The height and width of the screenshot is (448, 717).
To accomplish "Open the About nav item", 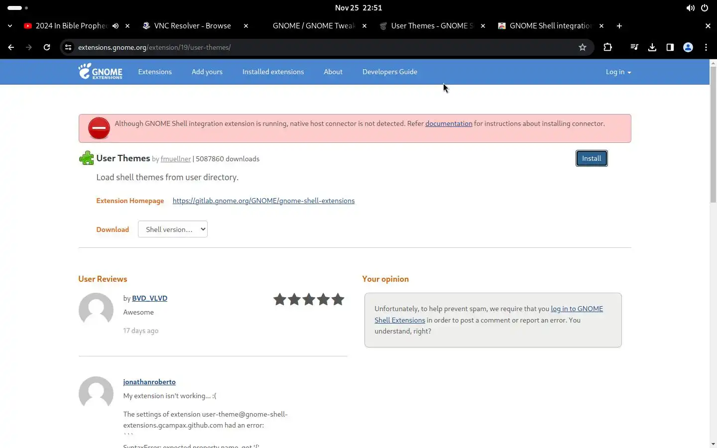I will click(333, 72).
